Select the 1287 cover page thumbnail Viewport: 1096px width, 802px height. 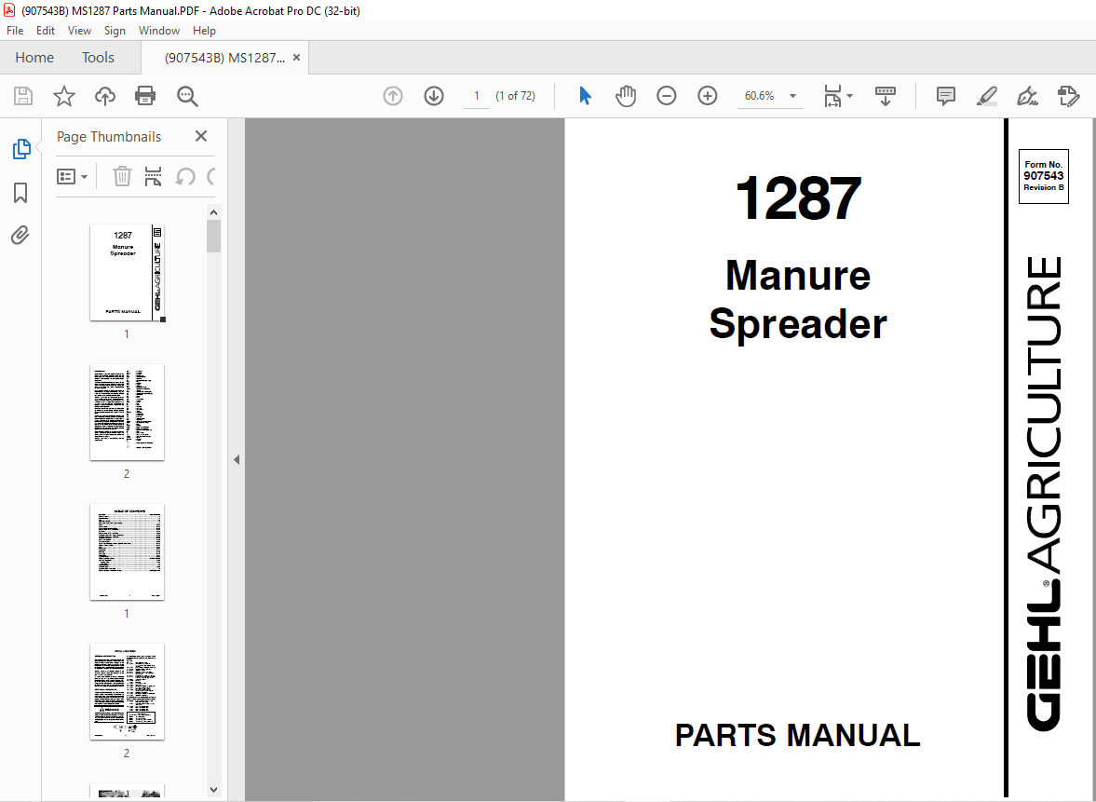point(128,273)
